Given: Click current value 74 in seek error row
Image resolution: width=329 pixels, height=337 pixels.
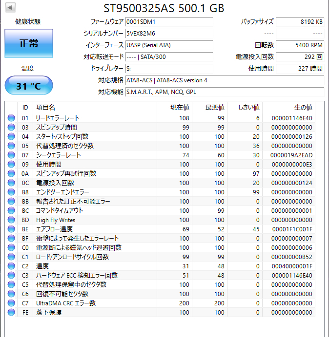Looking at the screenshot, I should point(185,155).
